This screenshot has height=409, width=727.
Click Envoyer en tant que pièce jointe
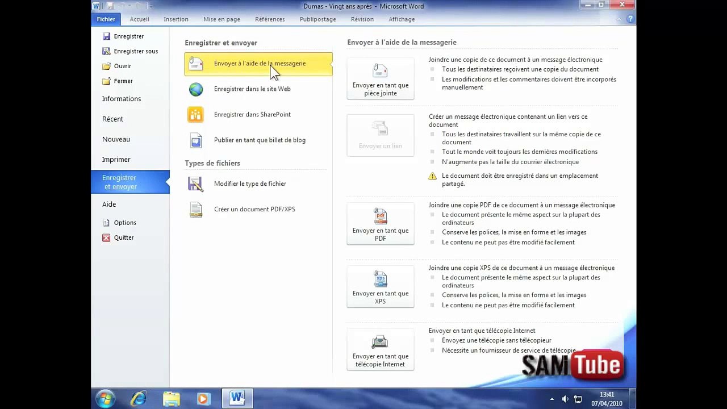381,78
